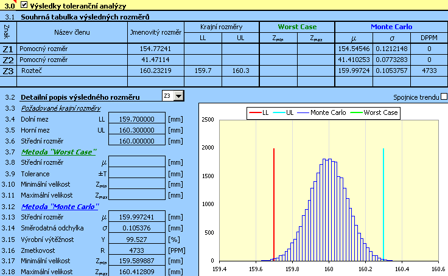
Task: Select the Worst Case column header
Action: pos(297,27)
